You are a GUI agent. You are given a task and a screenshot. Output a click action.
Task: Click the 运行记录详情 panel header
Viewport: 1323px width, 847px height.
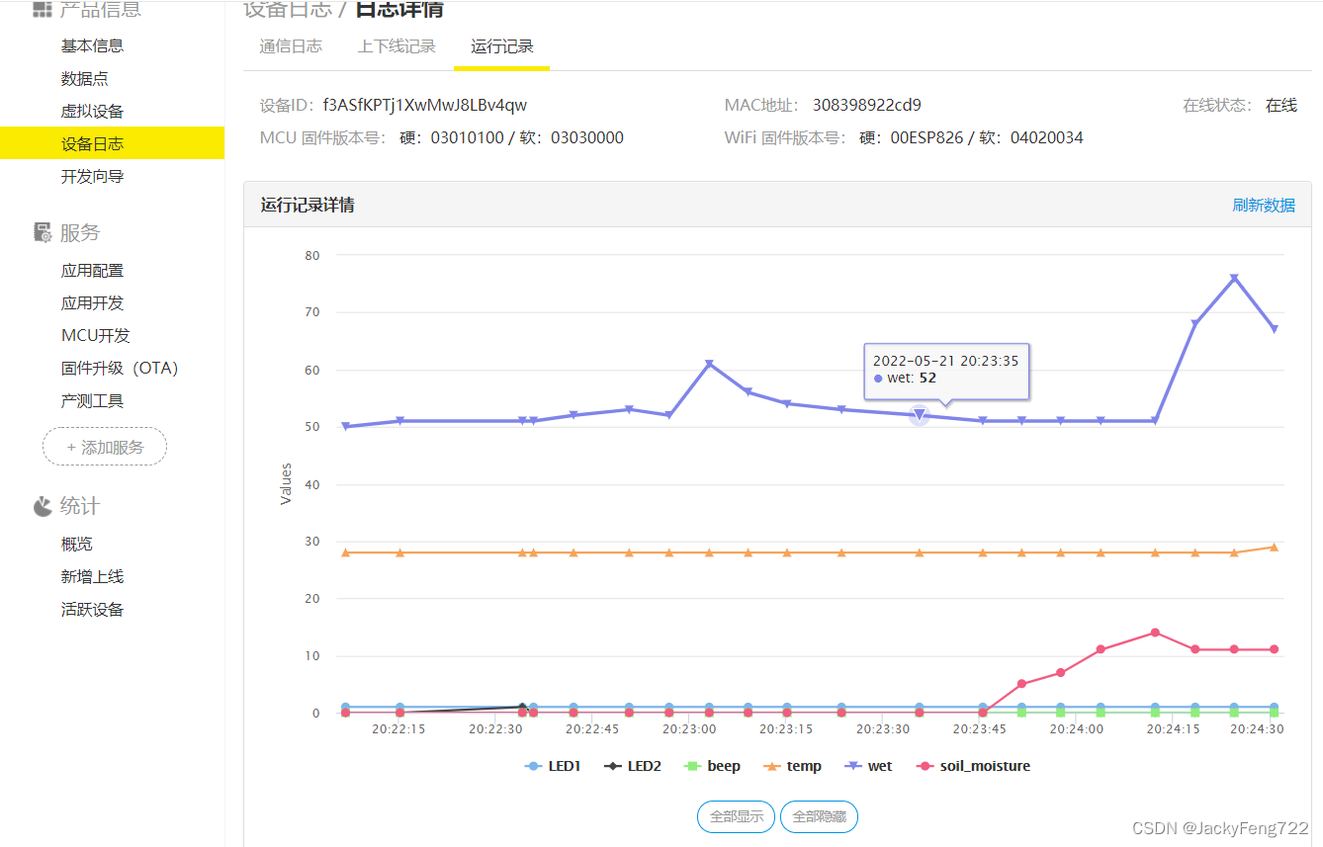[777, 205]
